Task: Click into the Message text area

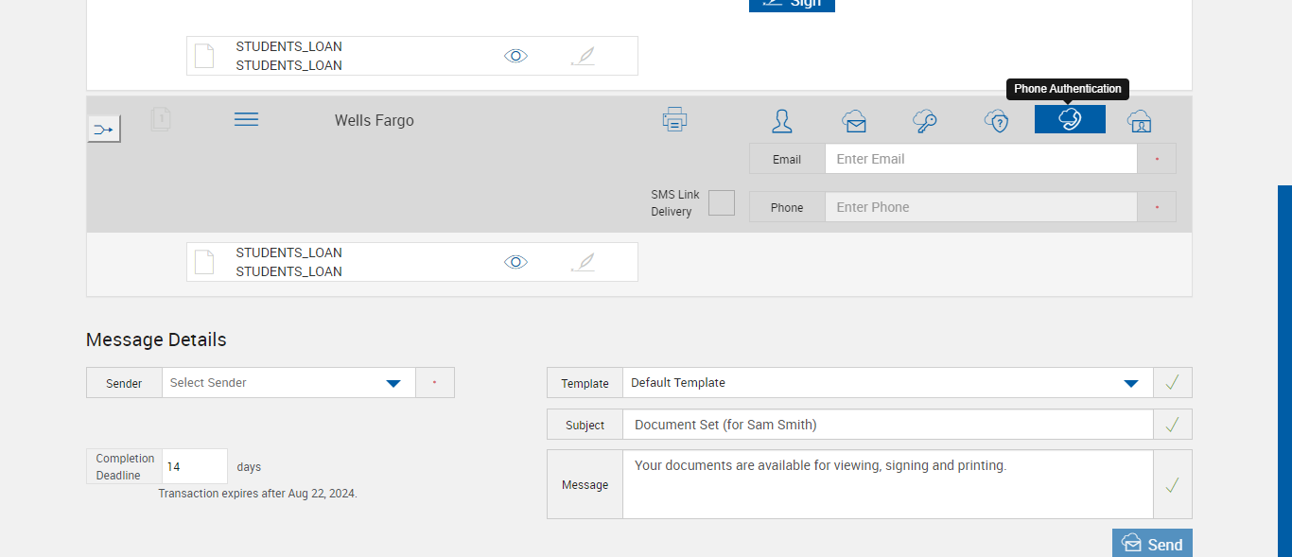Action: [887, 484]
